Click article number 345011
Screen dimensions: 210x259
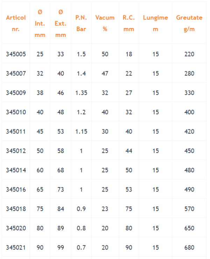(x=16, y=131)
